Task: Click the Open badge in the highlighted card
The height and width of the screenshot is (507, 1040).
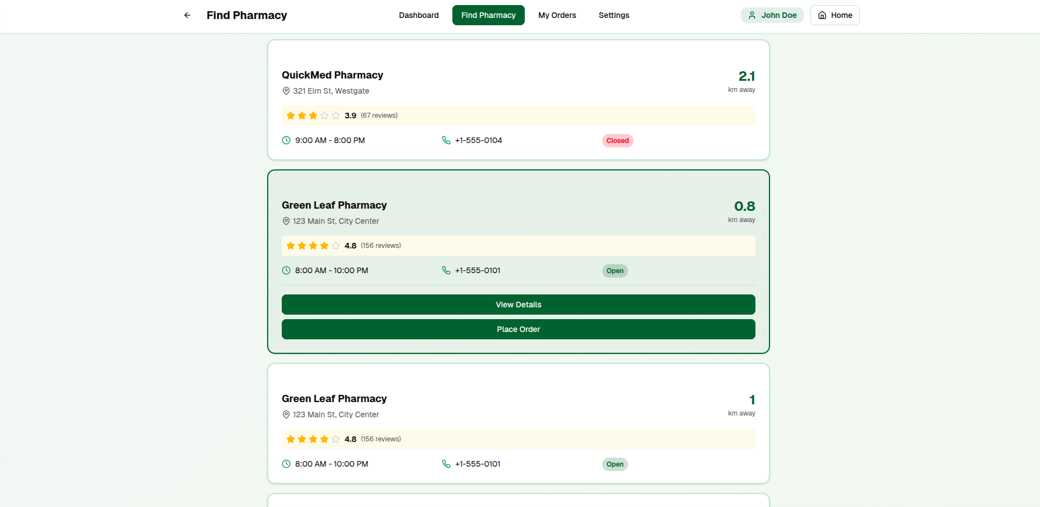Action: (x=615, y=271)
